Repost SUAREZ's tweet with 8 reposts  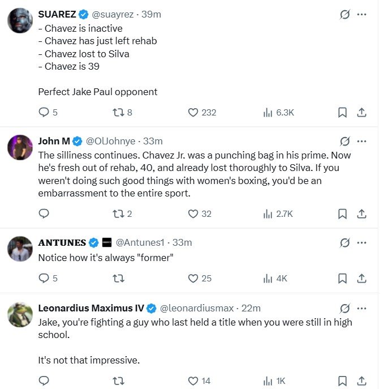pos(119,112)
